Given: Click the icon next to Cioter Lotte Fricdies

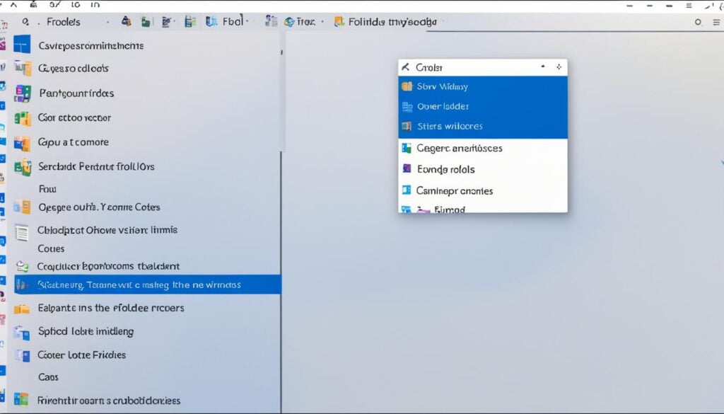Looking at the screenshot, I should click(x=22, y=355).
